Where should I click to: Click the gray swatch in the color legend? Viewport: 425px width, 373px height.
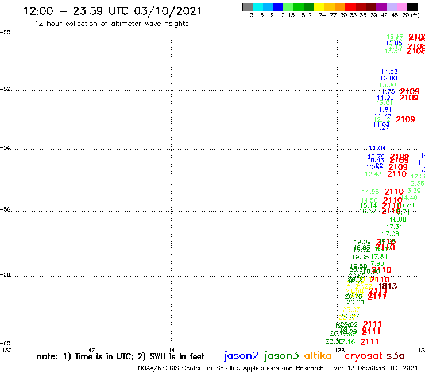pyautogui.click(x=248, y=7)
